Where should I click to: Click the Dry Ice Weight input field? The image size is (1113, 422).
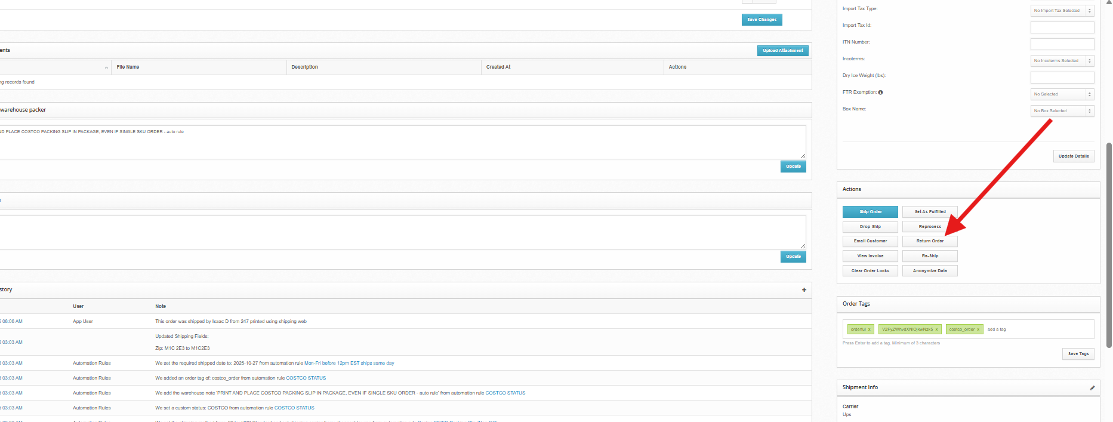[x=1062, y=78]
